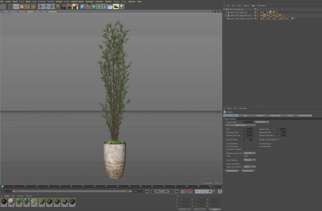Open the Bend deformer icon
The width and height of the screenshot is (322, 211).
coord(105,6)
